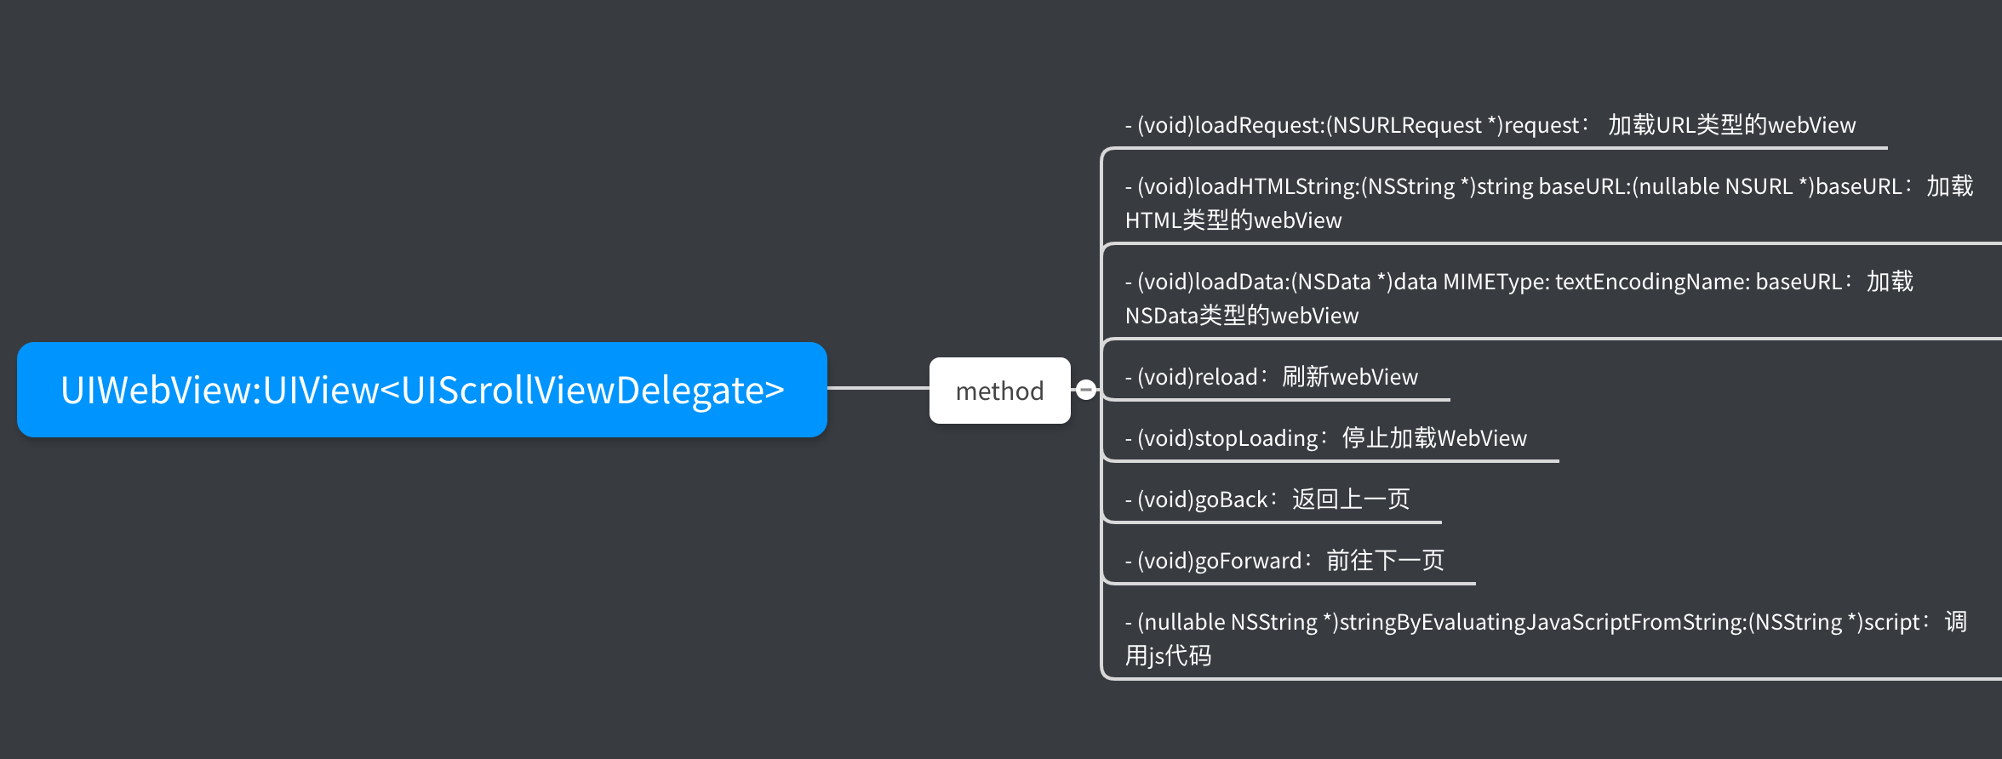The image size is (2002, 759).
Task: Select the (void)stopLoading subtopic
Action: 1326,438
